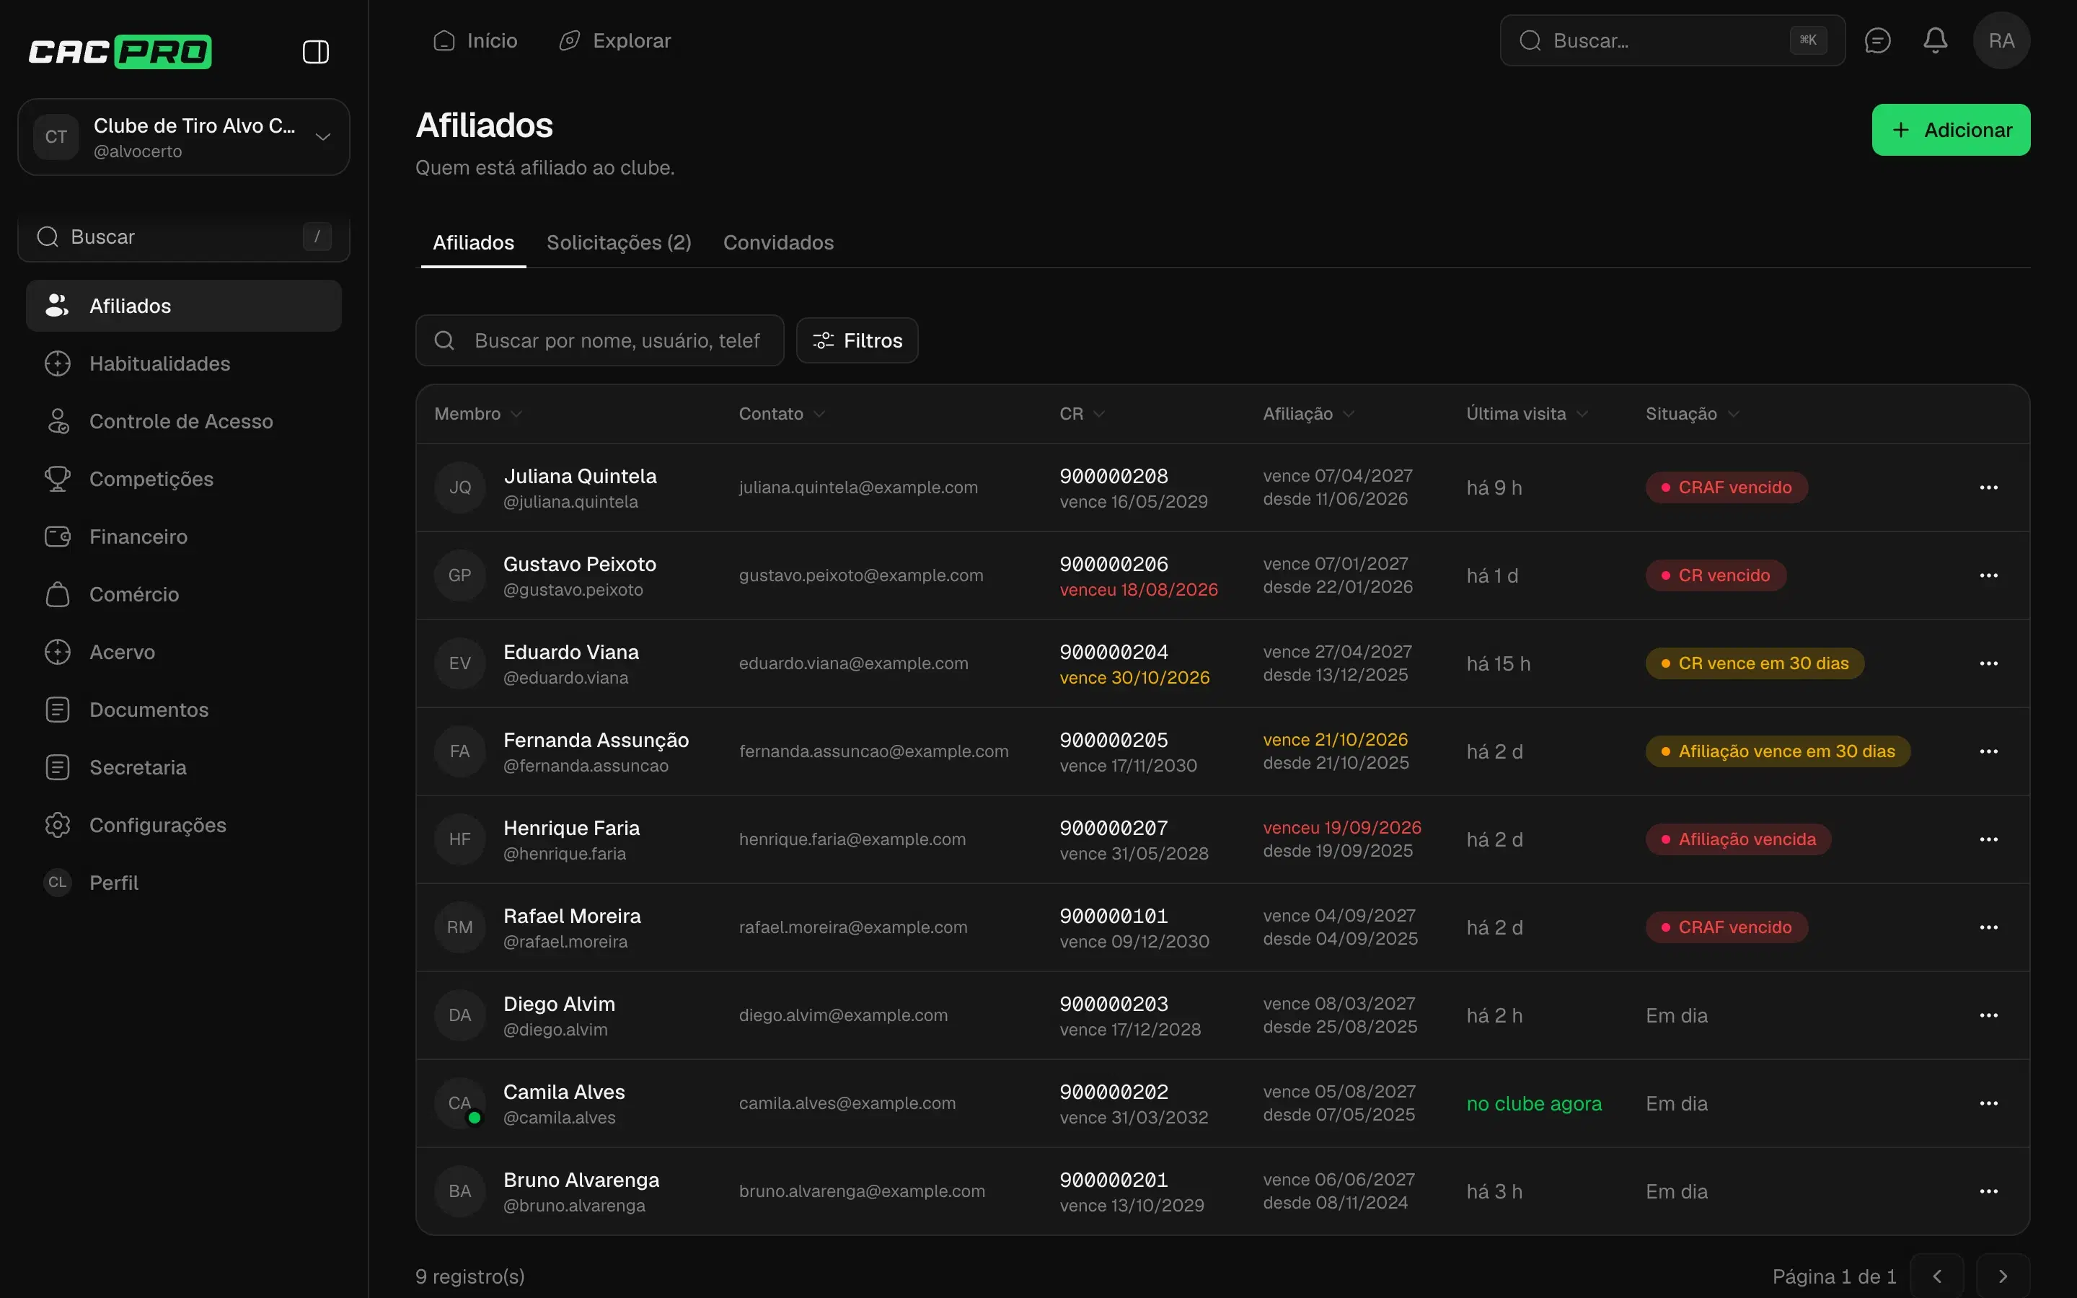Screen dimensions: 2077x1298
Task: Open Comércio shopping bag item
Action: (x=184, y=594)
